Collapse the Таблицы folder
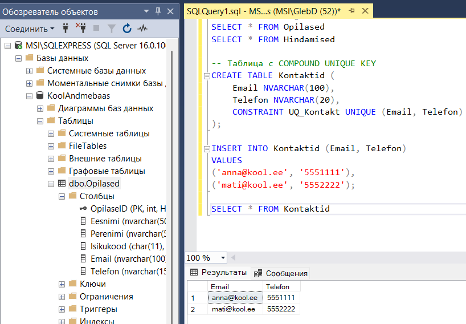Viewport: 466px width, 324px height. pyautogui.click(x=40, y=121)
